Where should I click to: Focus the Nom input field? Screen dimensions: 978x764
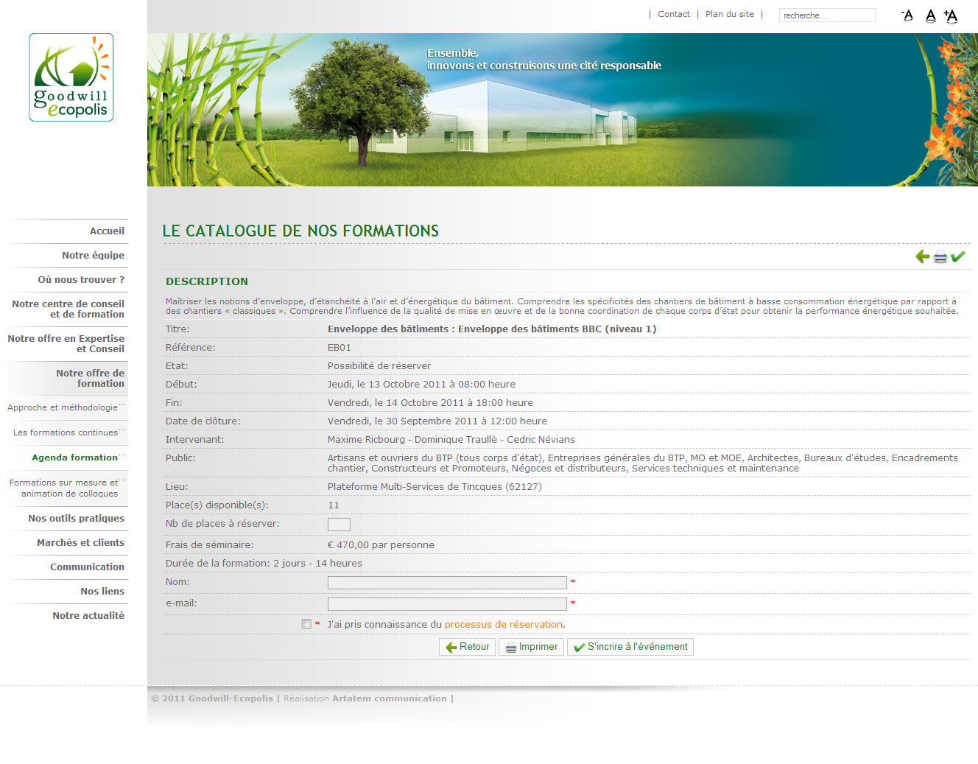tap(447, 583)
